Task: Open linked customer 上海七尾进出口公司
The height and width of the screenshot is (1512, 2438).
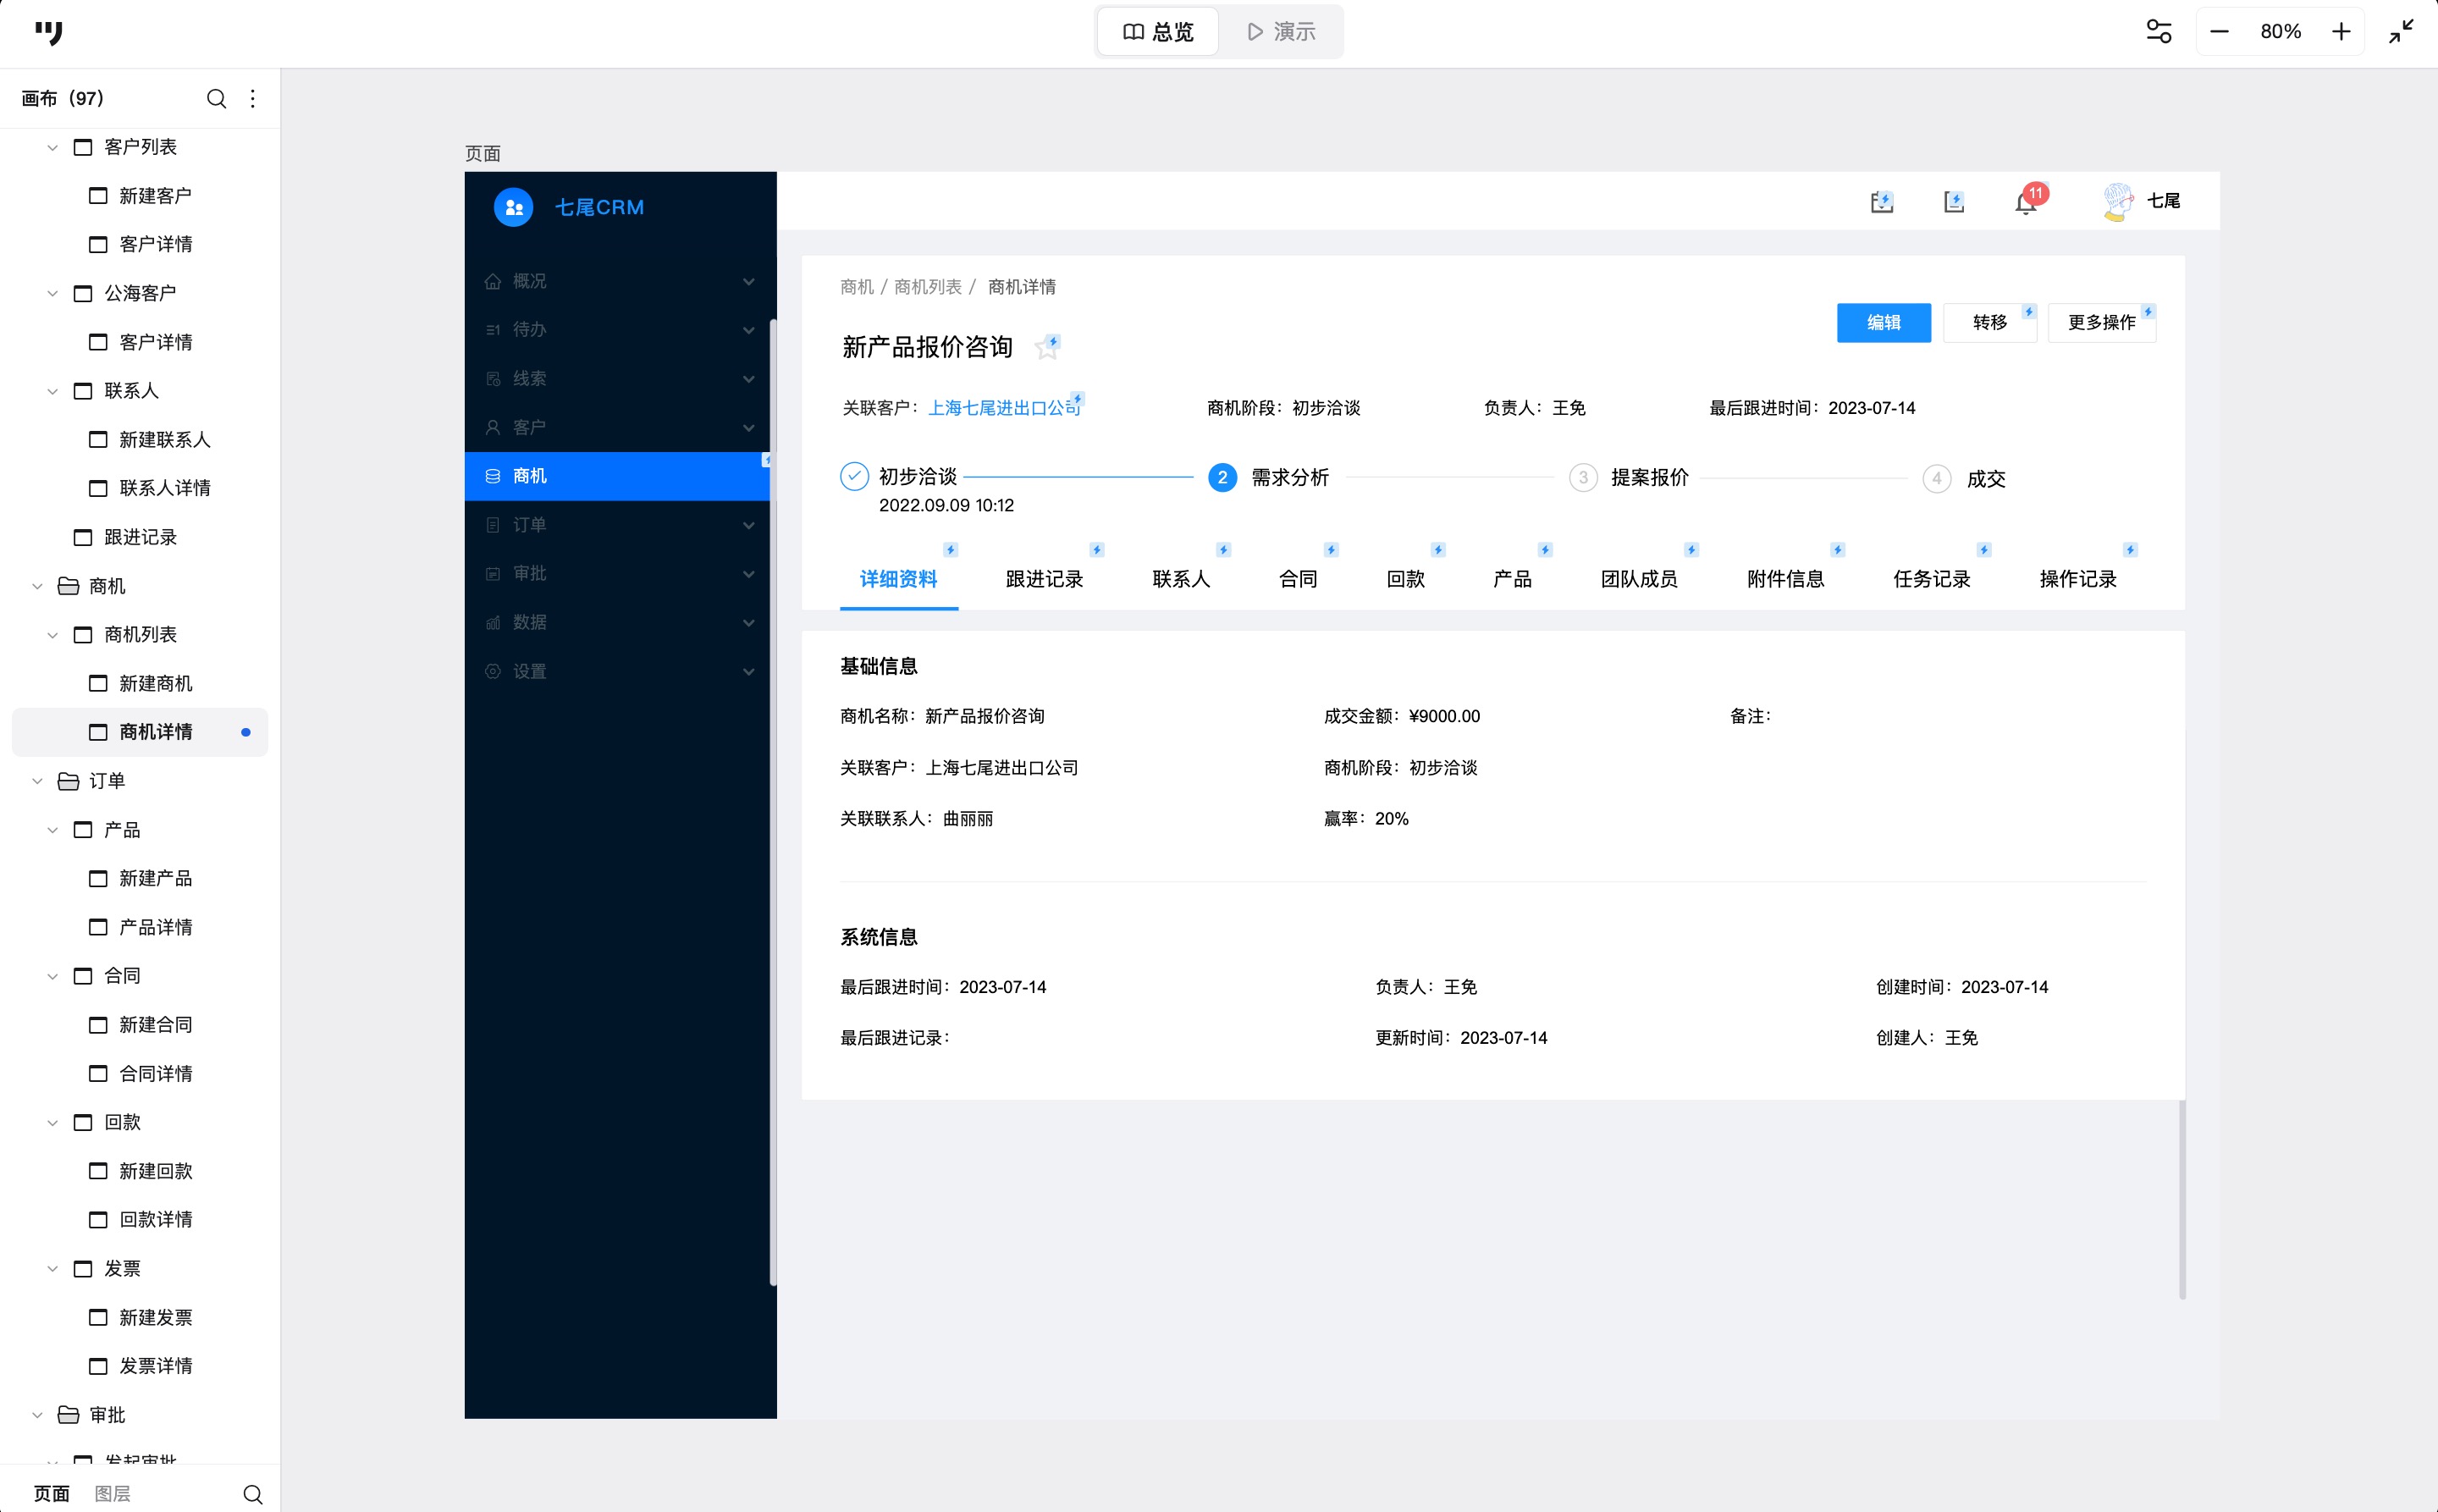Action: coord(1003,408)
